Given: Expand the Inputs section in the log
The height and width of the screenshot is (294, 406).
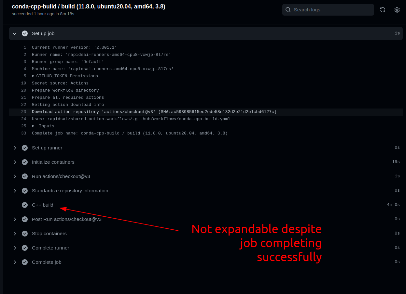Looking at the screenshot, I should coord(33,126).
